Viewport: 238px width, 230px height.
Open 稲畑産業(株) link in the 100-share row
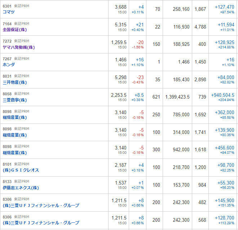point(15,135)
